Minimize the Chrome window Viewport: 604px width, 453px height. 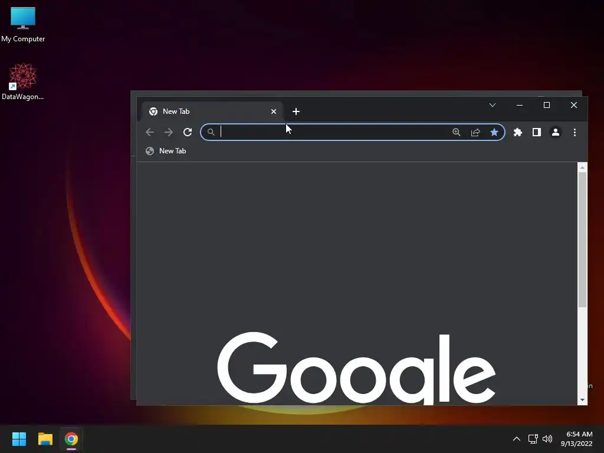click(520, 105)
